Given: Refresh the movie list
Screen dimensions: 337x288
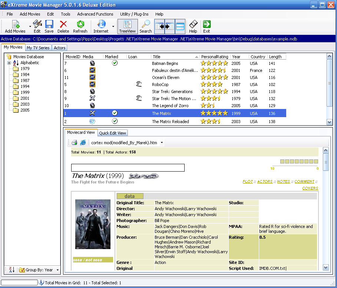Looking at the screenshot, I should pyautogui.click(x=80, y=26).
